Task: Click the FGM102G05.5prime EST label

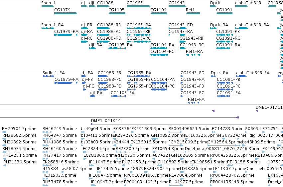Action: coord(189,155)
